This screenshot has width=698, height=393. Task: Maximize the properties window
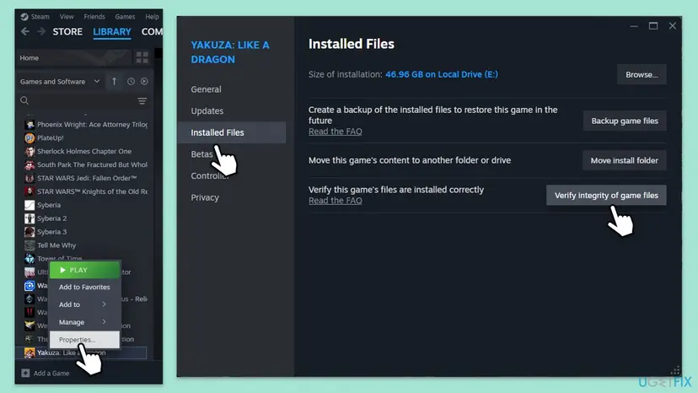[x=653, y=26]
